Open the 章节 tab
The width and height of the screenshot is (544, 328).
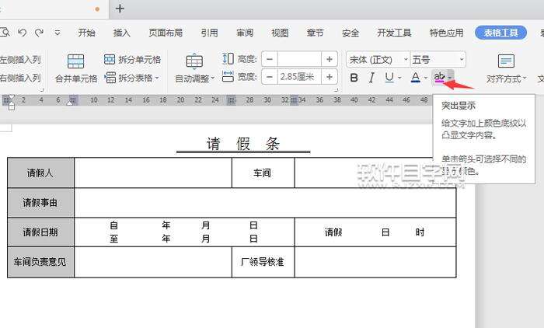(x=315, y=33)
